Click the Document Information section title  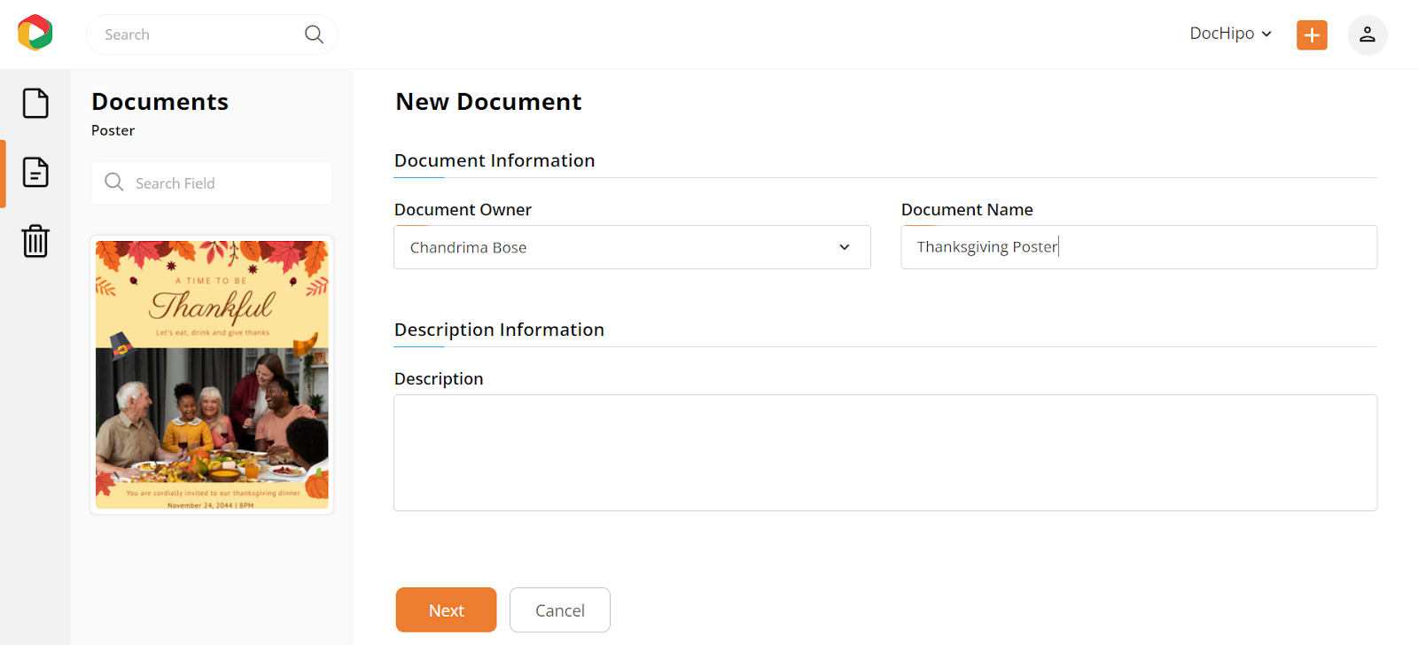(495, 160)
